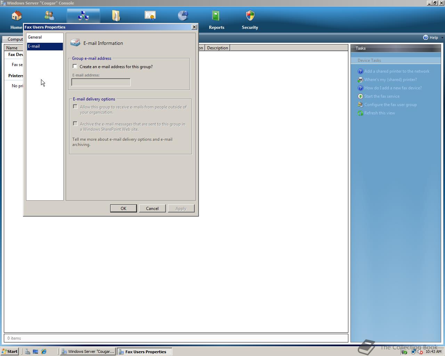Viewport: 445px width, 356px height.
Task: Open the Security shield icon
Action: coord(250,16)
